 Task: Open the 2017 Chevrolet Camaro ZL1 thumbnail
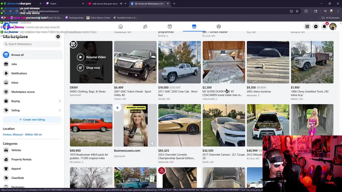pyautogui.click(x=224, y=125)
